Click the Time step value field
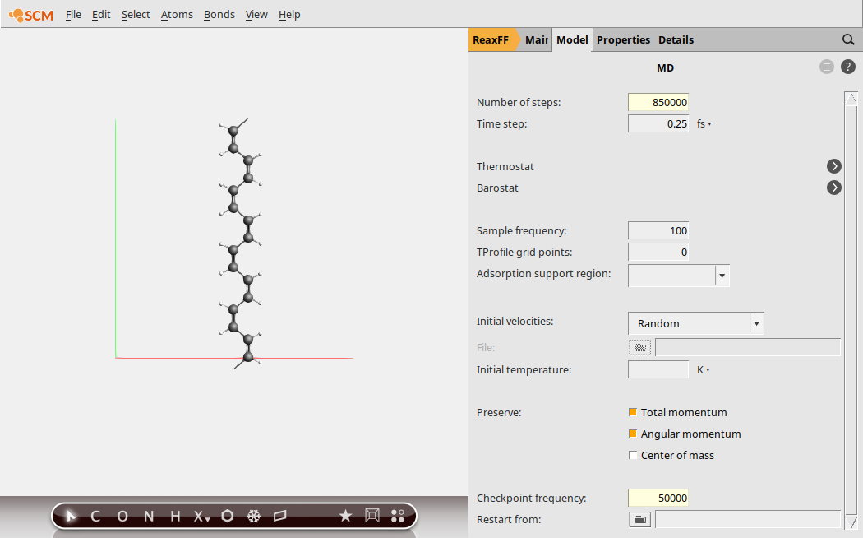Screen dimensions: 863x538 pyautogui.click(x=658, y=124)
